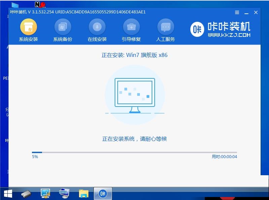Open 人工服务 (Manual Service) chat icon

[165, 30]
